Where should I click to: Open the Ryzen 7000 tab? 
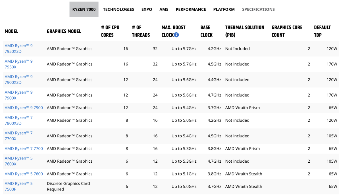tap(84, 9)
